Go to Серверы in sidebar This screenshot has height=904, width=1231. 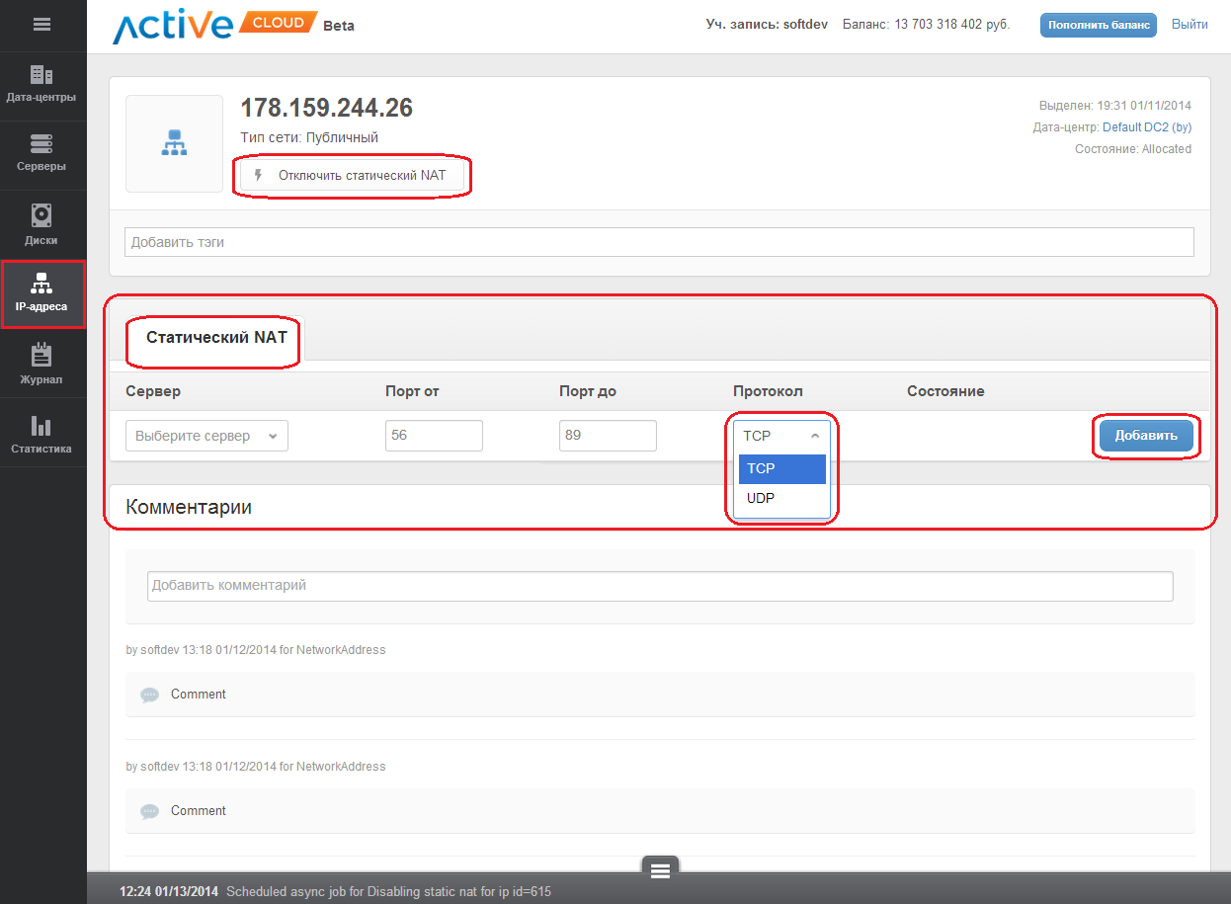pos(41,154)
